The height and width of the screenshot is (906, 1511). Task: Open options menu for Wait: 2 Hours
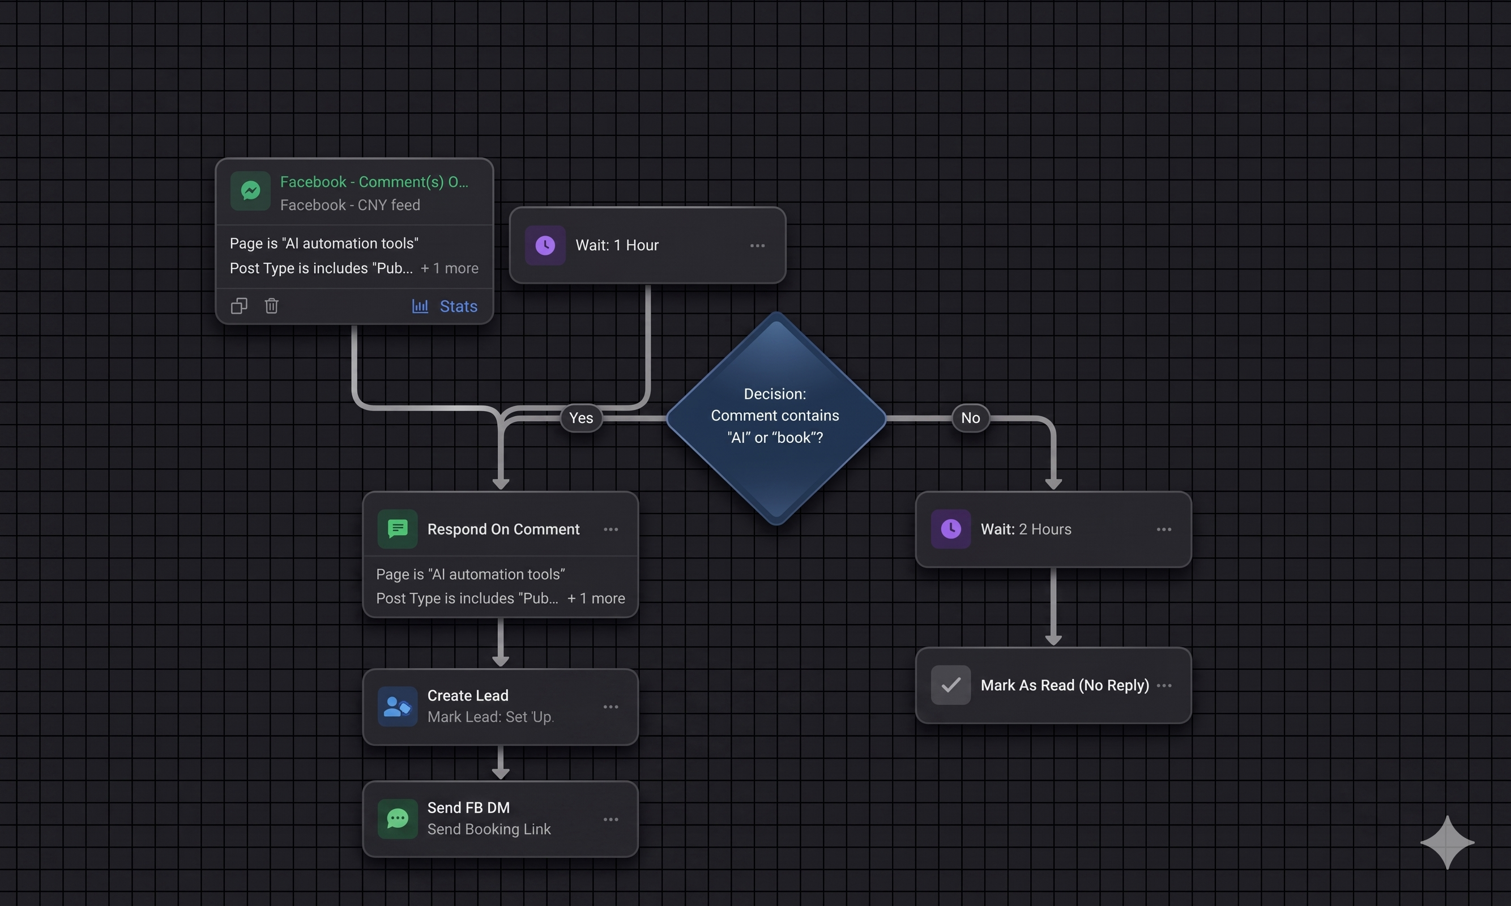point(1164,529)
